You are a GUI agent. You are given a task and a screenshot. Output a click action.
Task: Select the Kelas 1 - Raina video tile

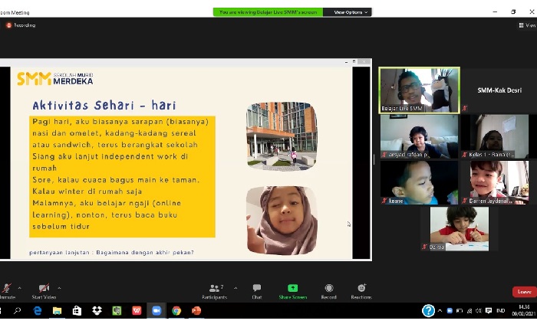click(x=499, y=136)
